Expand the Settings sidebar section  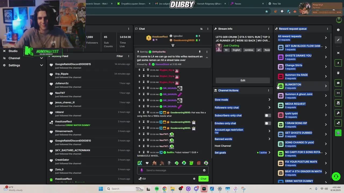pyautogui.click(x=41, y=65)
